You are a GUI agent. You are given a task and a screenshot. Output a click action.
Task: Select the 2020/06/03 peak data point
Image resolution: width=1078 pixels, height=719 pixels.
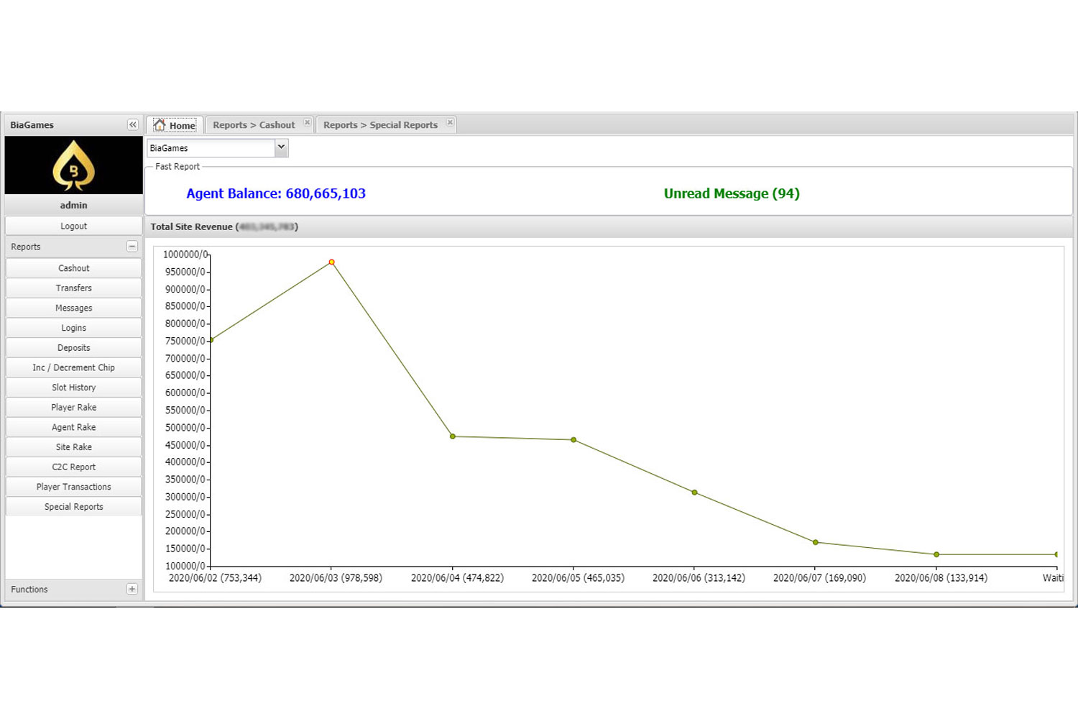[331, 262]
